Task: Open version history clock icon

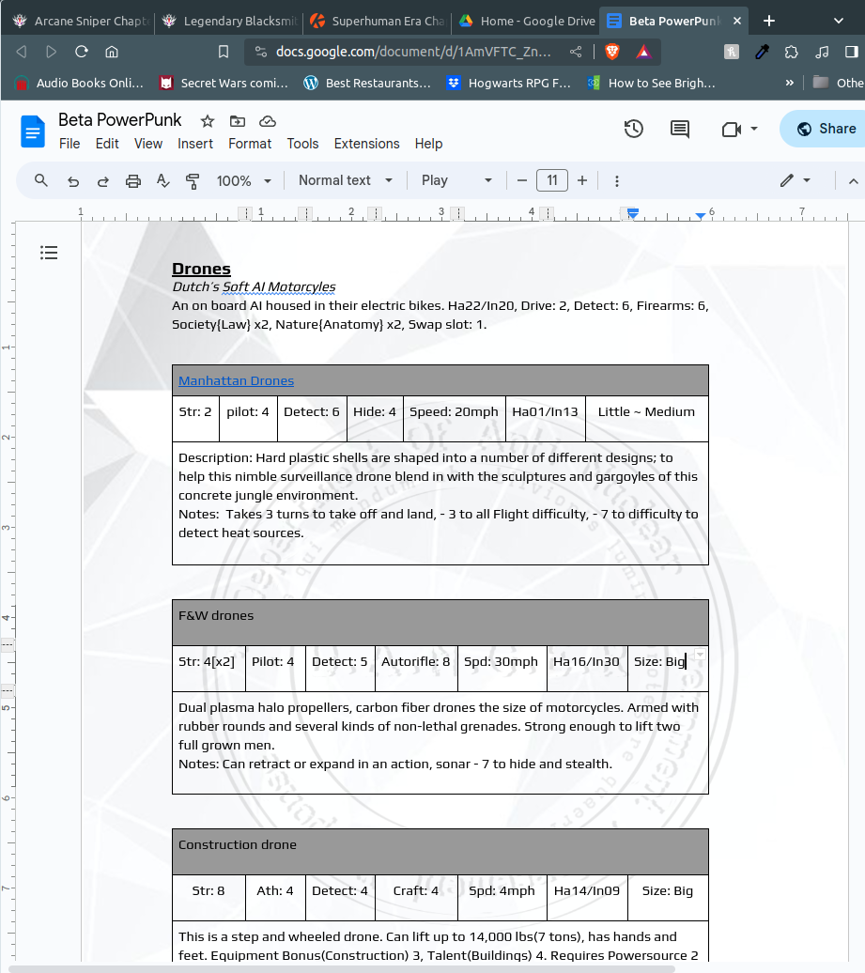Action: coord(634,129)
